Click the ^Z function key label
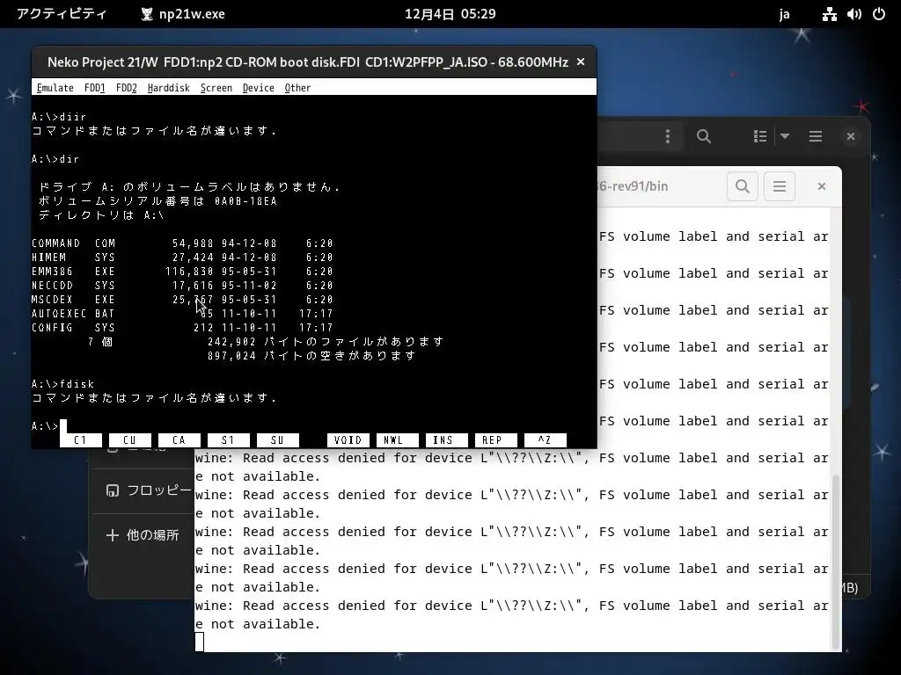 pos(545,440)
